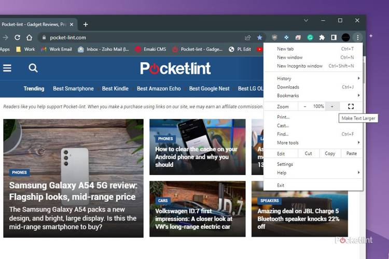The width and height of the screenshot is (389, 259).
Task: Click the Home icon in the toolbar
Action: (x=30, y=37)
